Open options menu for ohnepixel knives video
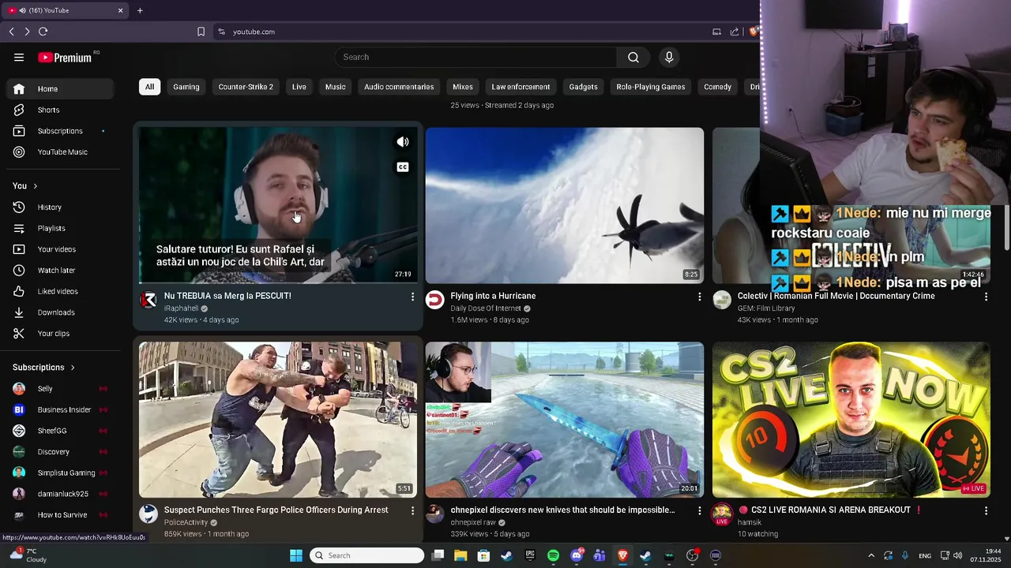1011x568 pixels. coord(699,510)
